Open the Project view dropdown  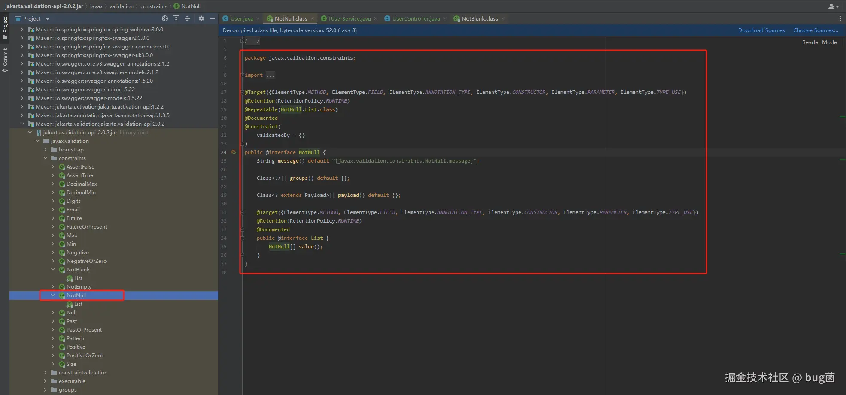click(48, 19)
